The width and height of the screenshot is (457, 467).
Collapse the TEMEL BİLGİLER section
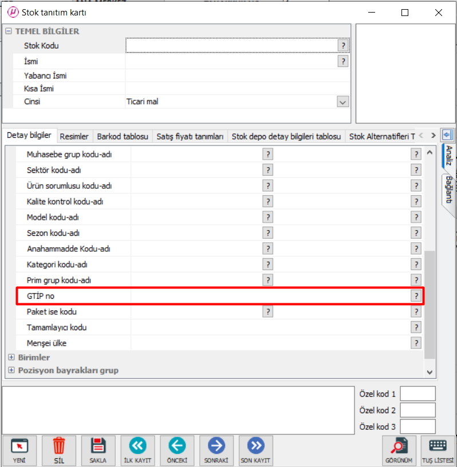point(9,31)
